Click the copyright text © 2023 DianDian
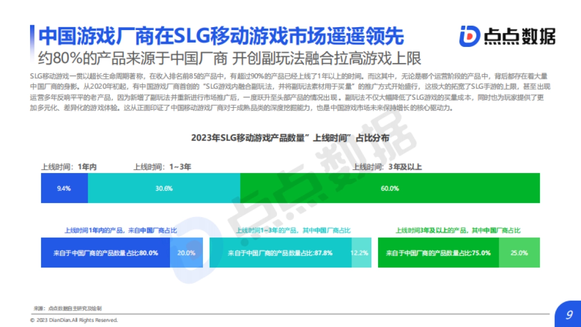581x327 pixels. pos(74,320)
